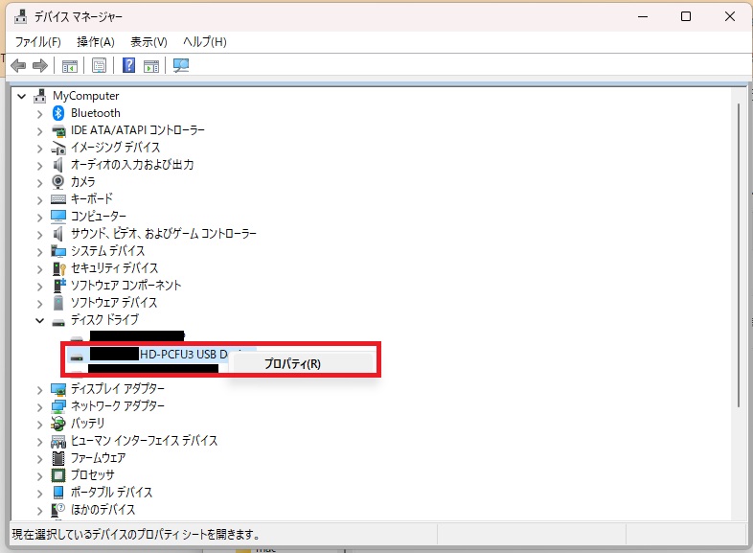This screenshot has height=553, width=753.
Task: Select the キーボード category item
Action: [92, 199]
